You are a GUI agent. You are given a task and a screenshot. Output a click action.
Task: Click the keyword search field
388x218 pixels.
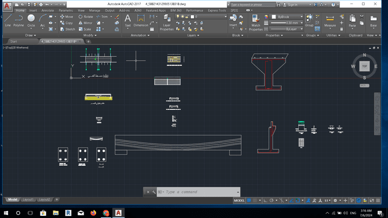coord(252,4)
